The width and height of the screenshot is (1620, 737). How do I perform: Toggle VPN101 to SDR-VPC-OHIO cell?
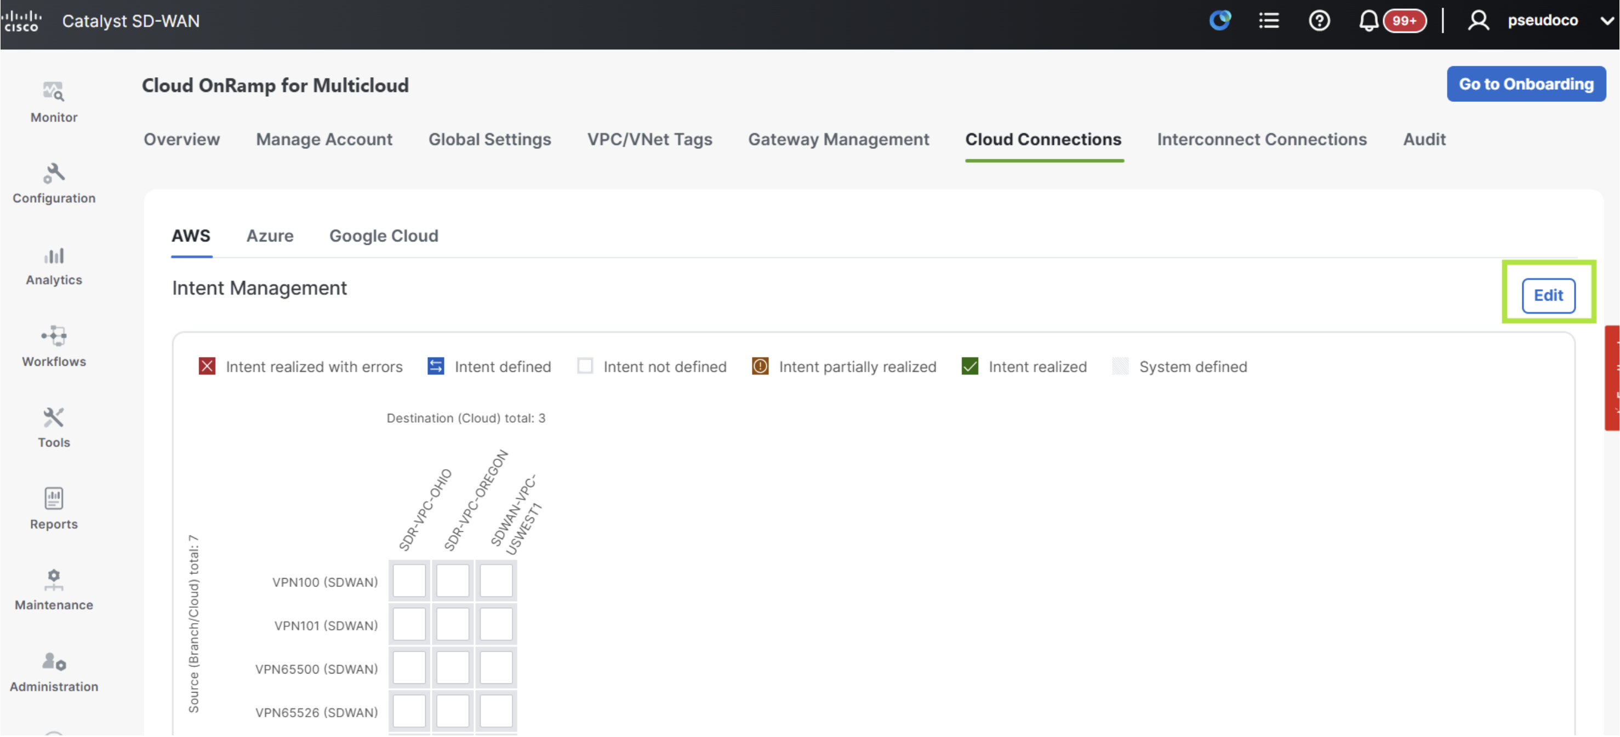coord(409,625)
